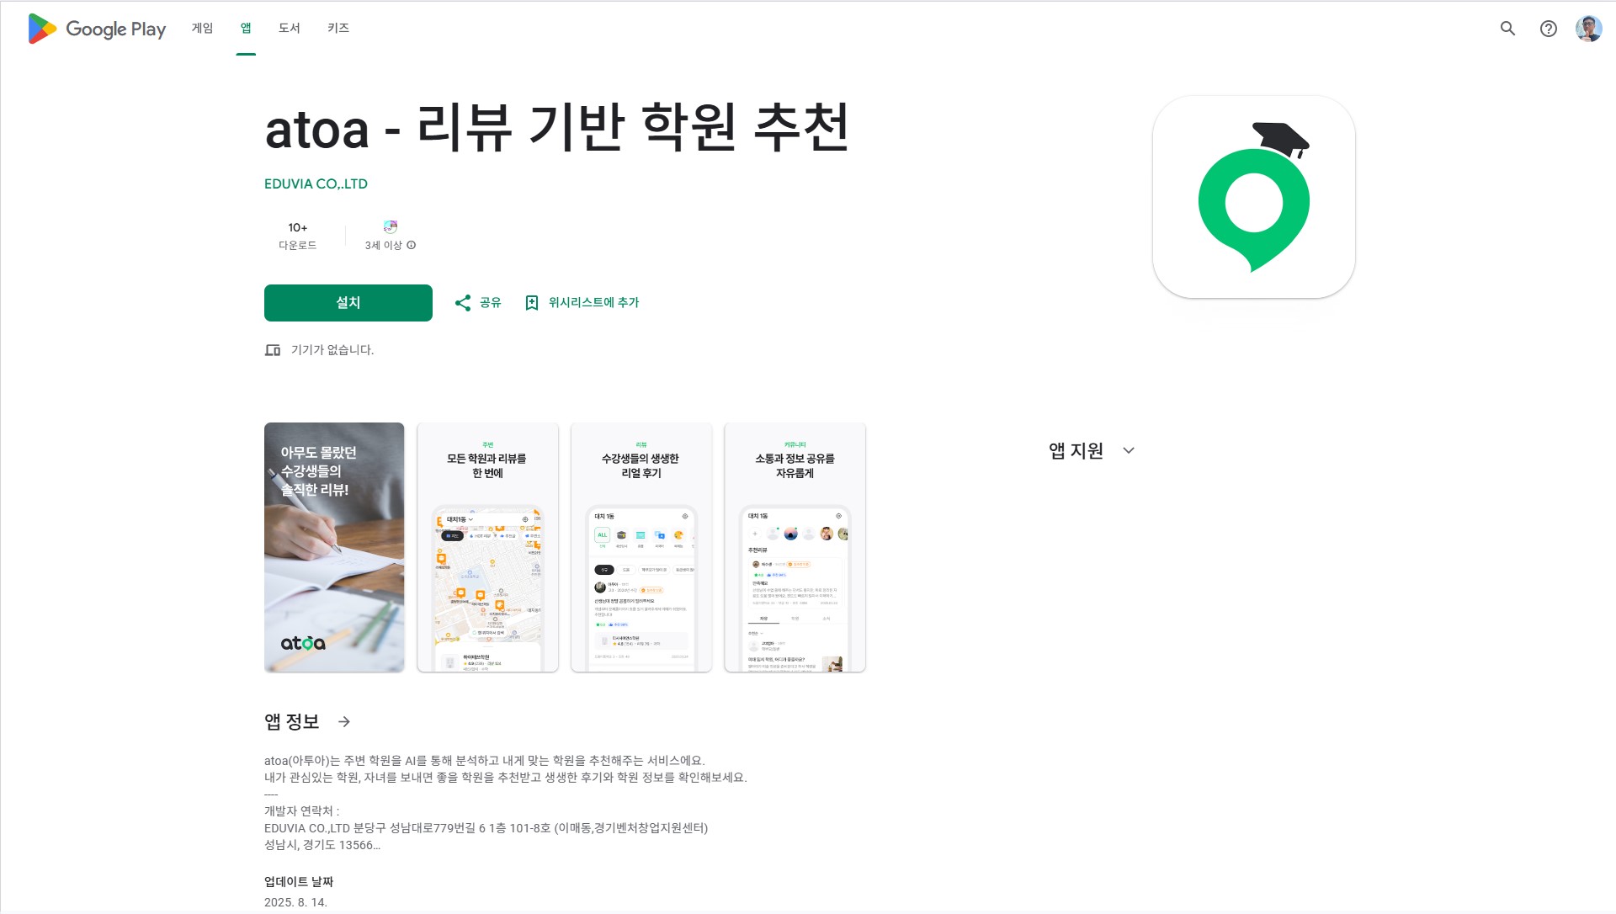This screenshot has height=914, width=1616.
Task: Open 앱 정보 details arrow
Action: click(x=344, y=722)
